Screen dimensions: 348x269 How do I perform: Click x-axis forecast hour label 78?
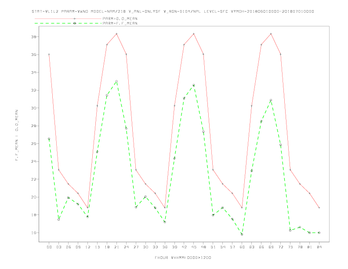[300, 247]
